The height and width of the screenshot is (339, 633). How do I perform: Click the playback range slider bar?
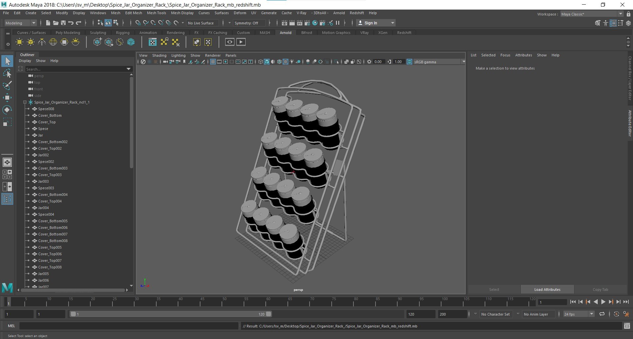pos(171,314)
